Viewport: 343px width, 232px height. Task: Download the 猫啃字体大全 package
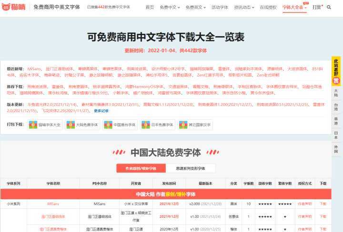coord(45,125)
